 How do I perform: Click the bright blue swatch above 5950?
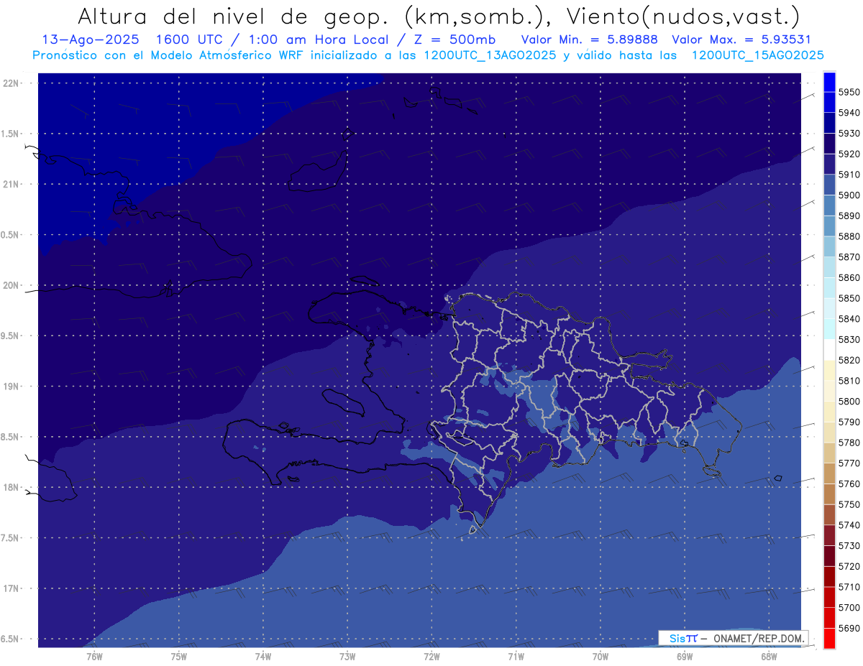pos(828,81)
